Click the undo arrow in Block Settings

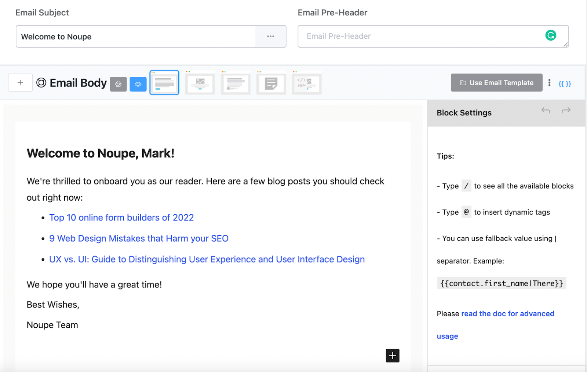click(x=546, y=111)
